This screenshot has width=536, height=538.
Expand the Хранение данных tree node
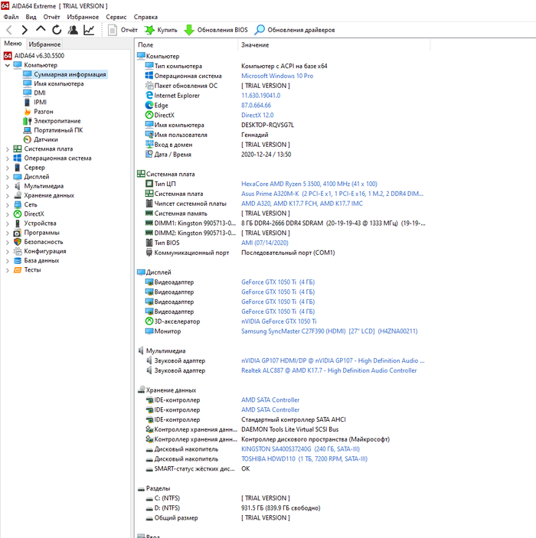pyautogui.click(x=7, y=195)
